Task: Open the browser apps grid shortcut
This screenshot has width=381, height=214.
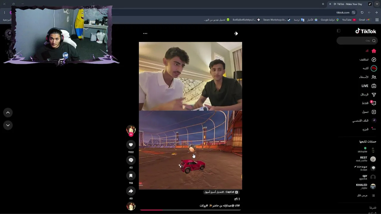Action: click(x=377, y=20)
